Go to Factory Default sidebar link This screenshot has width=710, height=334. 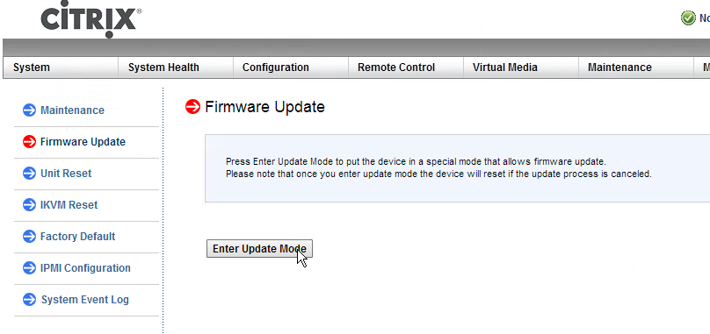[78, 237]
